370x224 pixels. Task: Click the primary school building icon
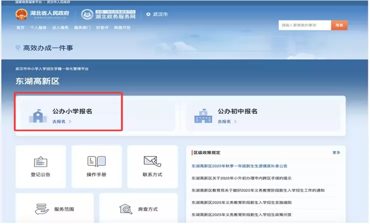point(38,116)
